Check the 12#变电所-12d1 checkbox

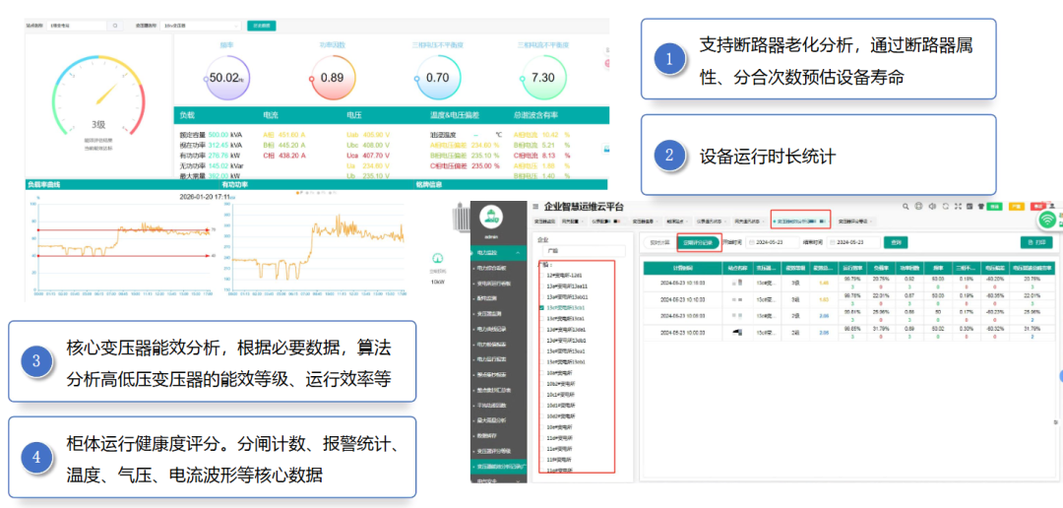[x=540, y=276]
